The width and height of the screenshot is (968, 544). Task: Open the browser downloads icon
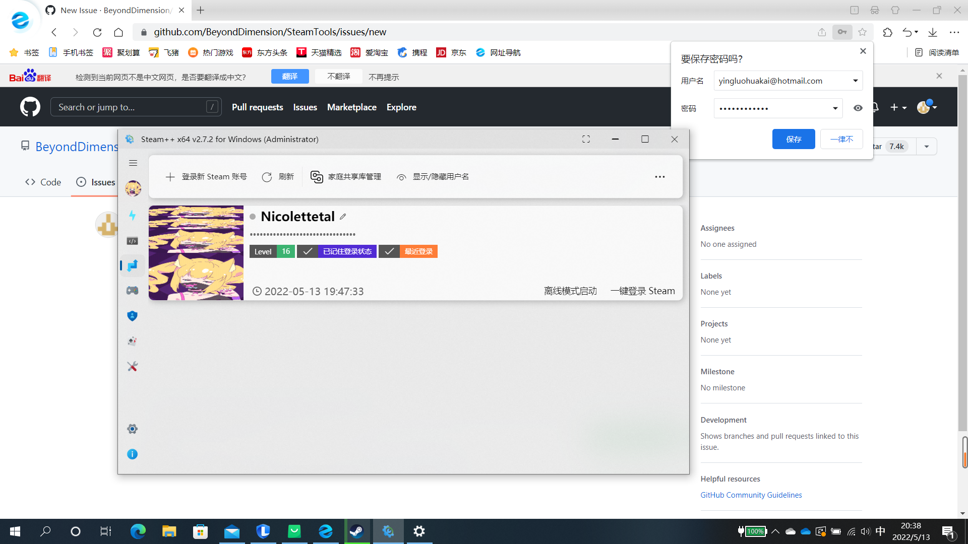pyautogui.click(x=933, y=32)
